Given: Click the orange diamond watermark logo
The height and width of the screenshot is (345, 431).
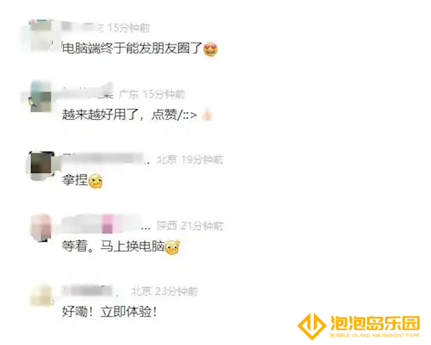Looking at the screenshot, I should 312,326.
